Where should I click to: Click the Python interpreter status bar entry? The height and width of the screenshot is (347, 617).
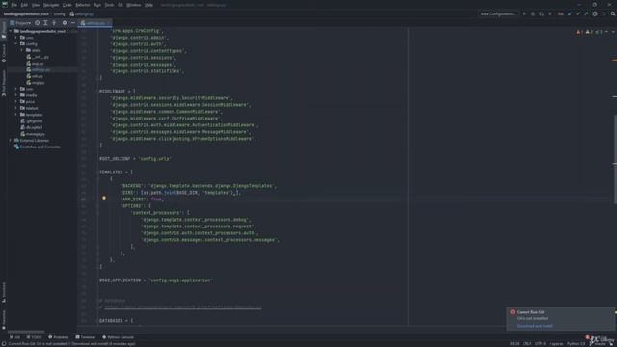577,344
